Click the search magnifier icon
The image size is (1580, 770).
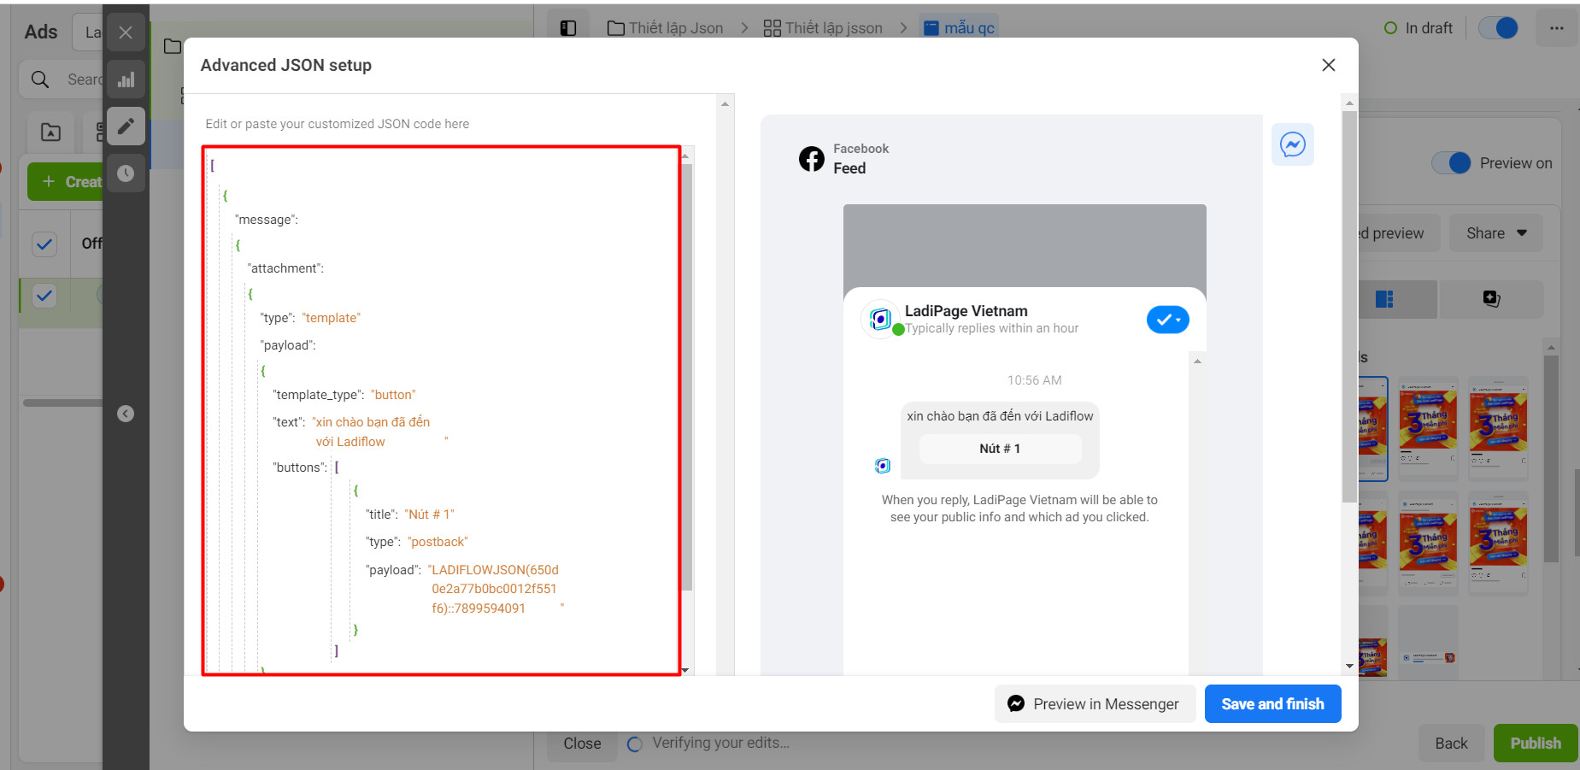click(40, 79)
